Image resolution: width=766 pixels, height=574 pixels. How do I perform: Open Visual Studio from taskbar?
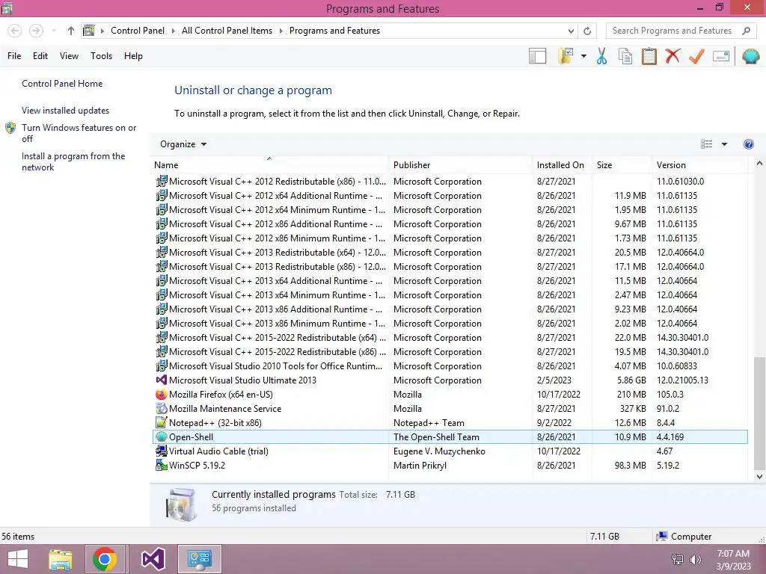pyautogui.click(x=153, y=559)
